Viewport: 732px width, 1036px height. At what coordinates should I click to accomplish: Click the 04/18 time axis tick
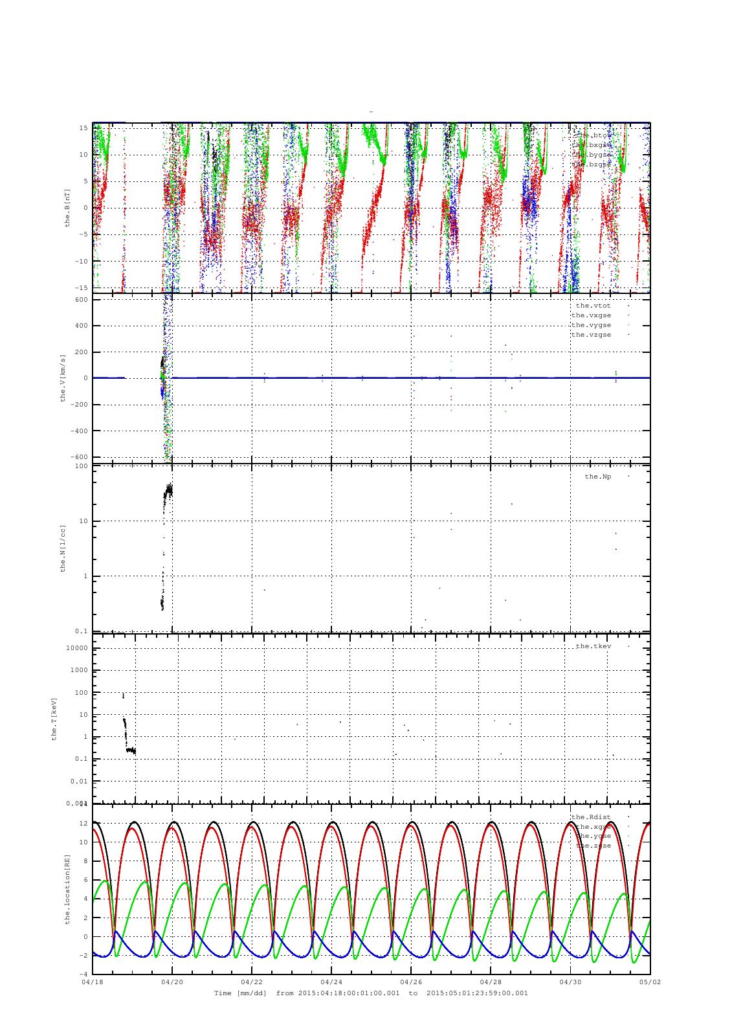[x=92, y=982]
